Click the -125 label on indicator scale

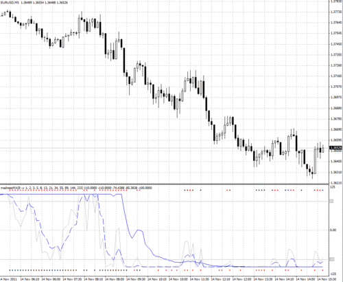point(333,274)
